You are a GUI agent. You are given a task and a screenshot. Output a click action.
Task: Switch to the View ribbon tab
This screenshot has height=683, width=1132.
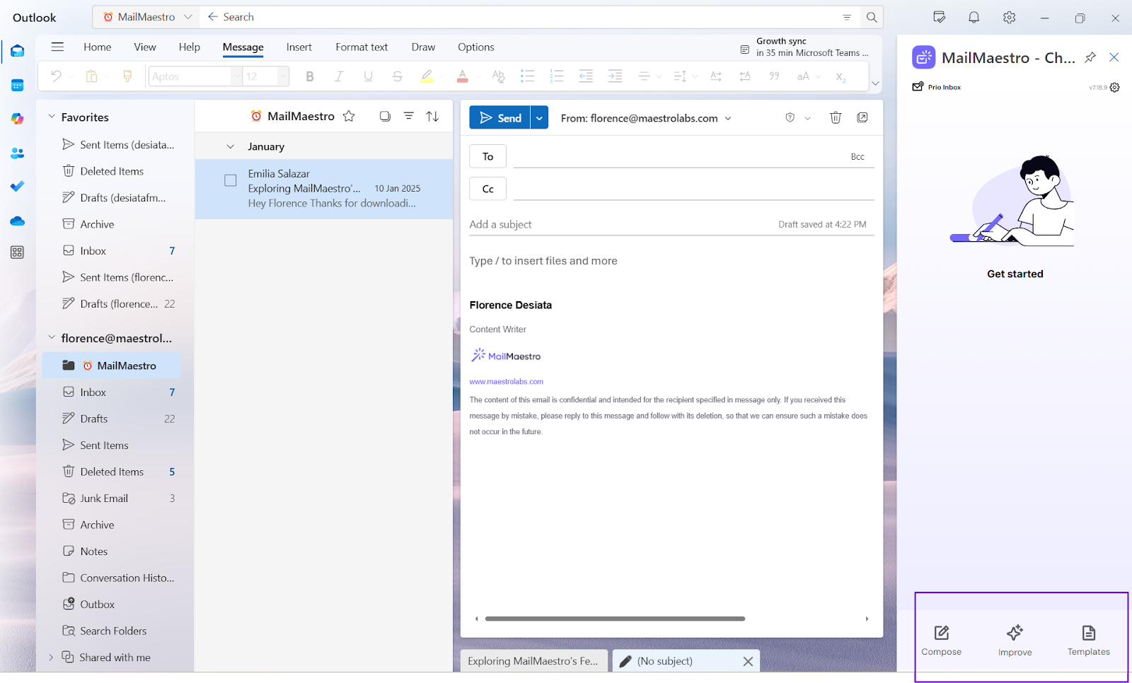point(145,47)
